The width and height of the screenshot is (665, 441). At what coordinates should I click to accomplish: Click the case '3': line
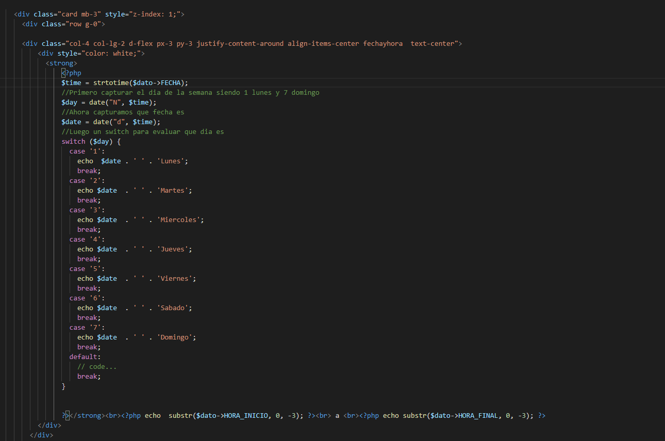(x=88, y=210)
